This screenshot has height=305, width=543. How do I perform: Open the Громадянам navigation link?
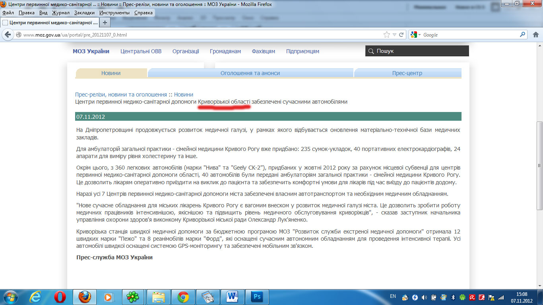225,51
